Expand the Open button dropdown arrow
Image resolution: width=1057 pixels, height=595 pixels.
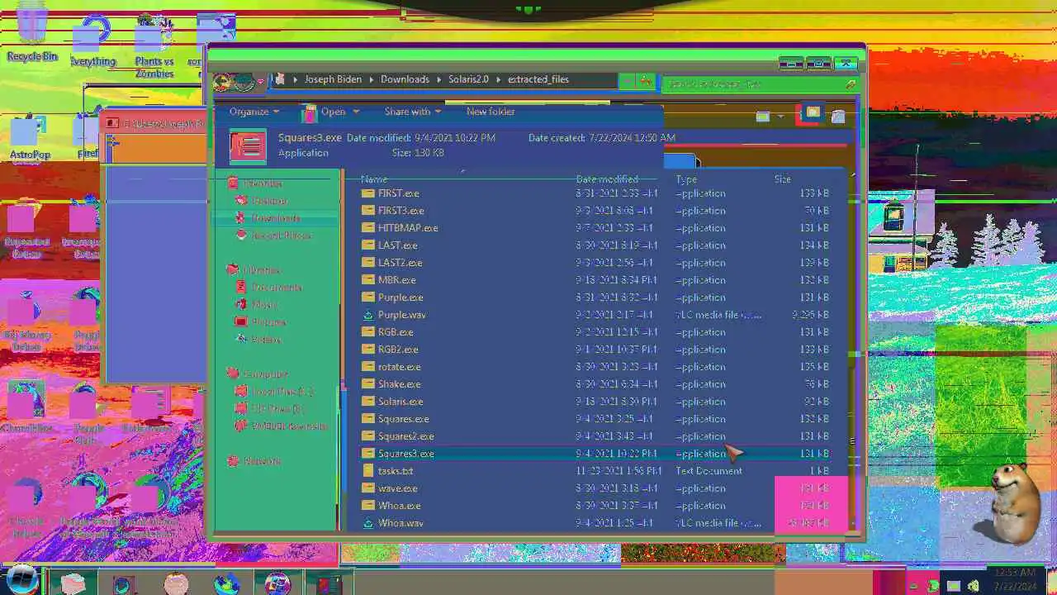[x=356, y=112]
